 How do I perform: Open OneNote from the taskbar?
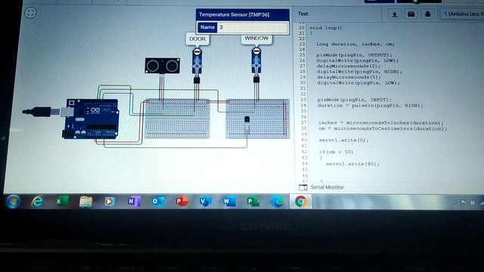coord(134,202)
